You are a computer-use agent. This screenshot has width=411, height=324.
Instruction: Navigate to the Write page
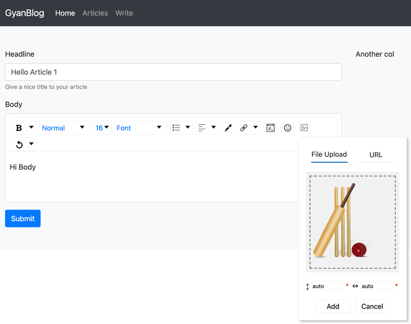[x=124, y=13]
